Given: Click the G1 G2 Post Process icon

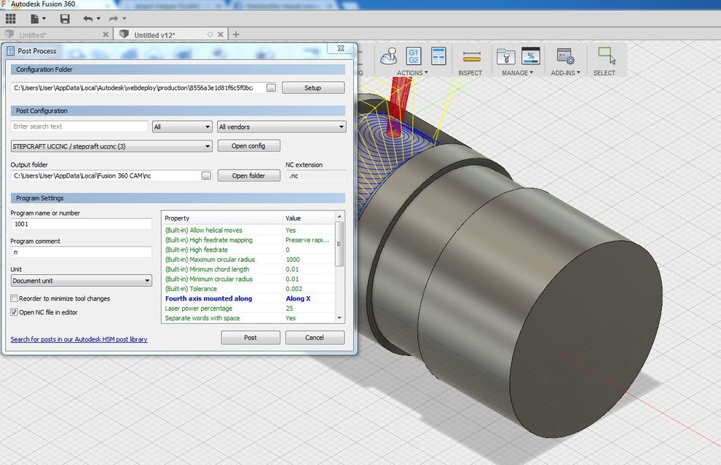Looking at the screenshot, I should point(414,56).
